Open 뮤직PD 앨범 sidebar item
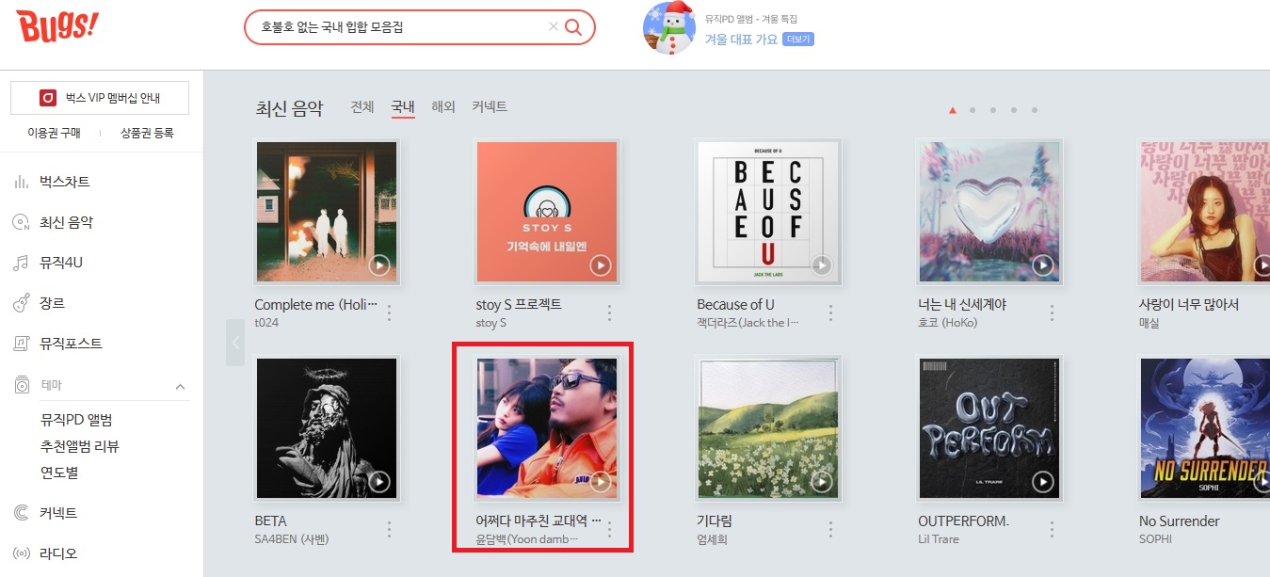Image resolution: width=1270 pixels, height=577 pixels. [x=76, y=420]
